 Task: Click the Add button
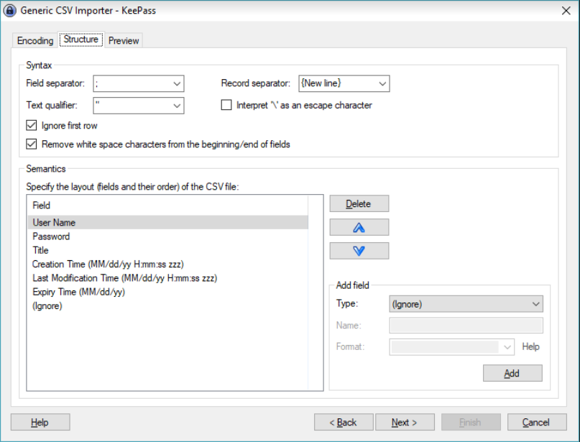click(512, 373)
